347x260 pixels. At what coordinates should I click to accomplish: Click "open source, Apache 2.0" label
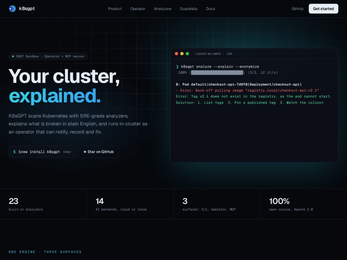pyautogui.click(x=291, y=209)
